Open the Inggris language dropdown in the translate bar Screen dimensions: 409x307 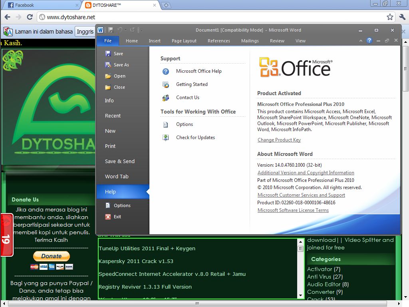[85, 32]
